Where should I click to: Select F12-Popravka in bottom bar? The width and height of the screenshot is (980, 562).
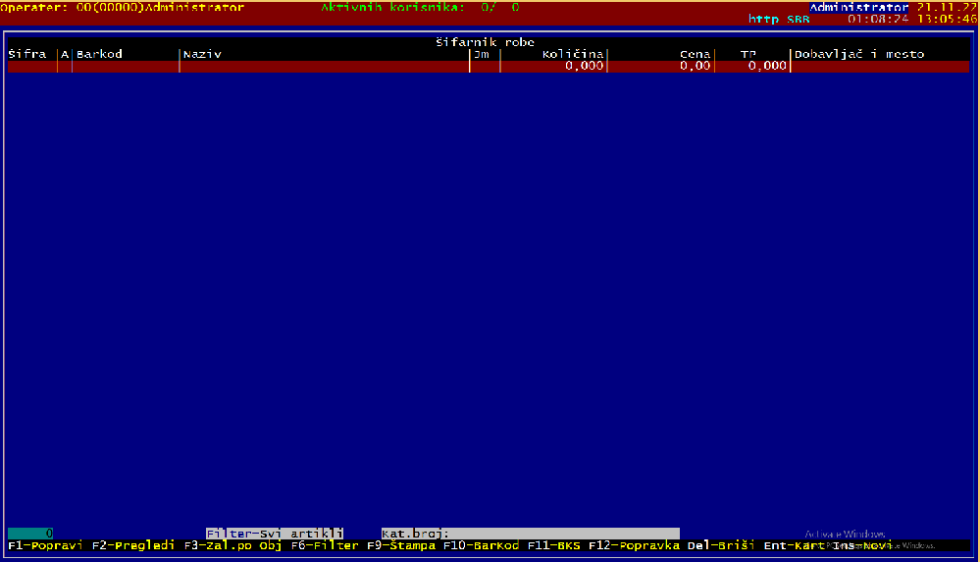pos(634,545)
